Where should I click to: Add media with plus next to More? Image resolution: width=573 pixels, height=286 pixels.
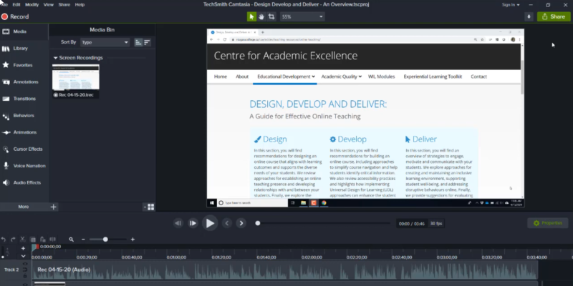coord(53,207)
